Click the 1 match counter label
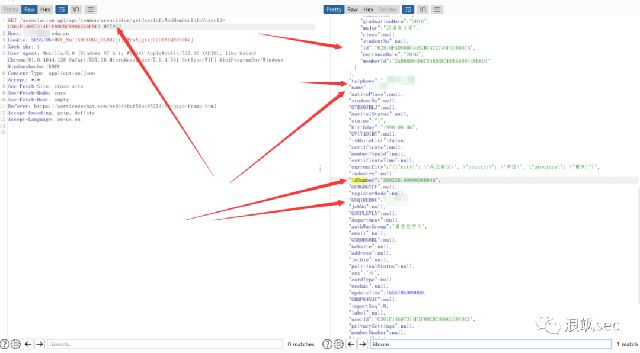 [x=627, y=344]
